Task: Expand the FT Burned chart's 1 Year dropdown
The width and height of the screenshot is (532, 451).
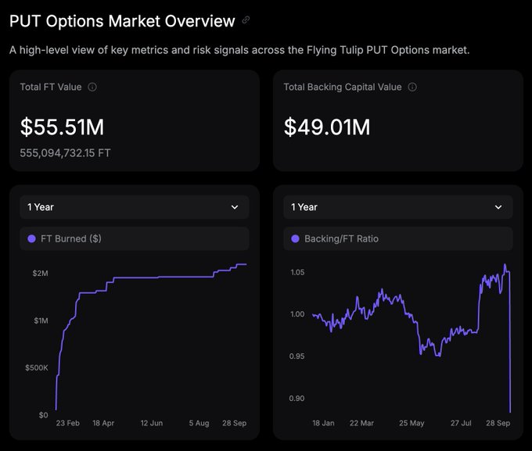Action: click(x=135, y=207)
